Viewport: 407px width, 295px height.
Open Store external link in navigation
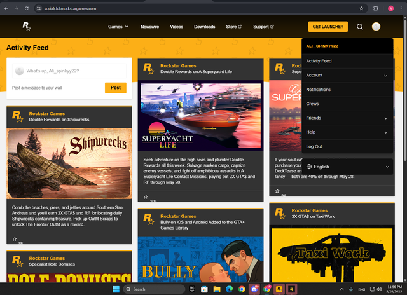coord(234,27)
